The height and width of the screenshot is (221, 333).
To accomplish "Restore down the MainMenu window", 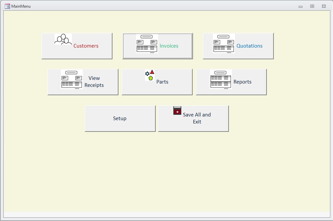I will 312,6.
